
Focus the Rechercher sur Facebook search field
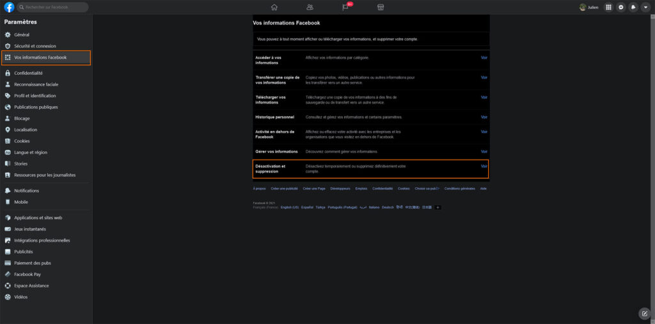tap(52, 7)
